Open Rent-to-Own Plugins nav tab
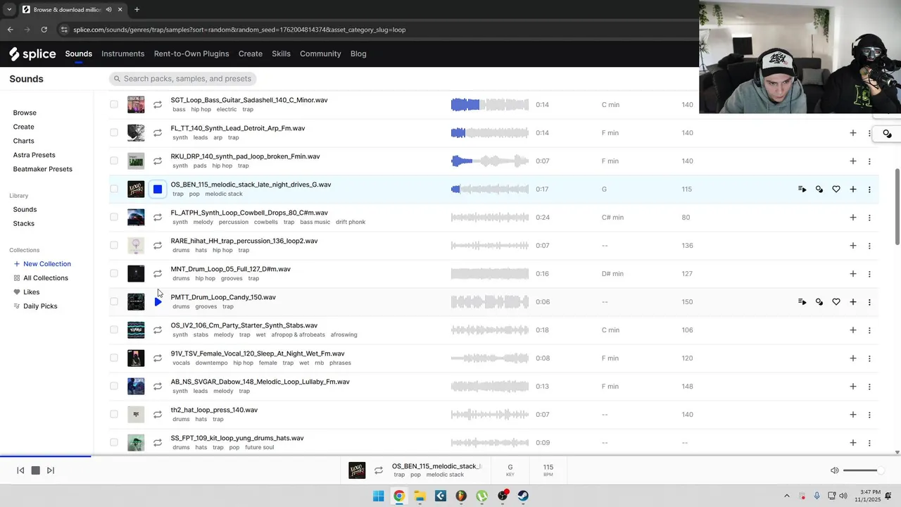This screenshot has height=507, width=901. 191,54
